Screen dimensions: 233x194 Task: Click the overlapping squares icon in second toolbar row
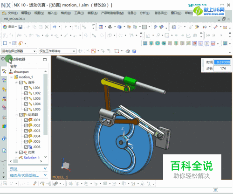[110, 35]
